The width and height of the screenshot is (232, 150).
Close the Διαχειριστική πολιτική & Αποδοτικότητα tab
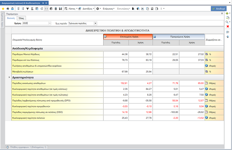pyautogui.click(x=46, y=3)
